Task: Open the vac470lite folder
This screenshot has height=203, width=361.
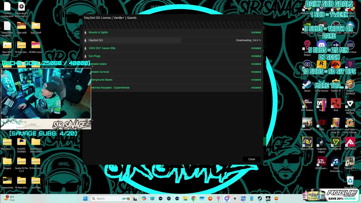Action: click(36, 183)
